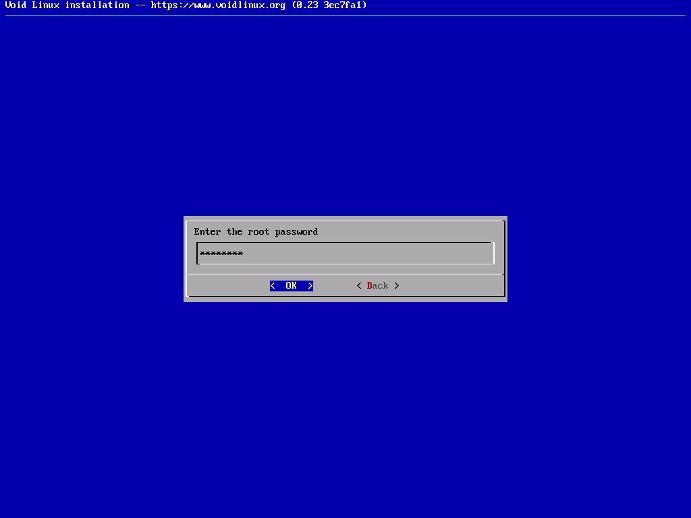Click the left angle bracket of Back
Screen dimensions: 691x518
pyautogui.click(x=359, y=285)
